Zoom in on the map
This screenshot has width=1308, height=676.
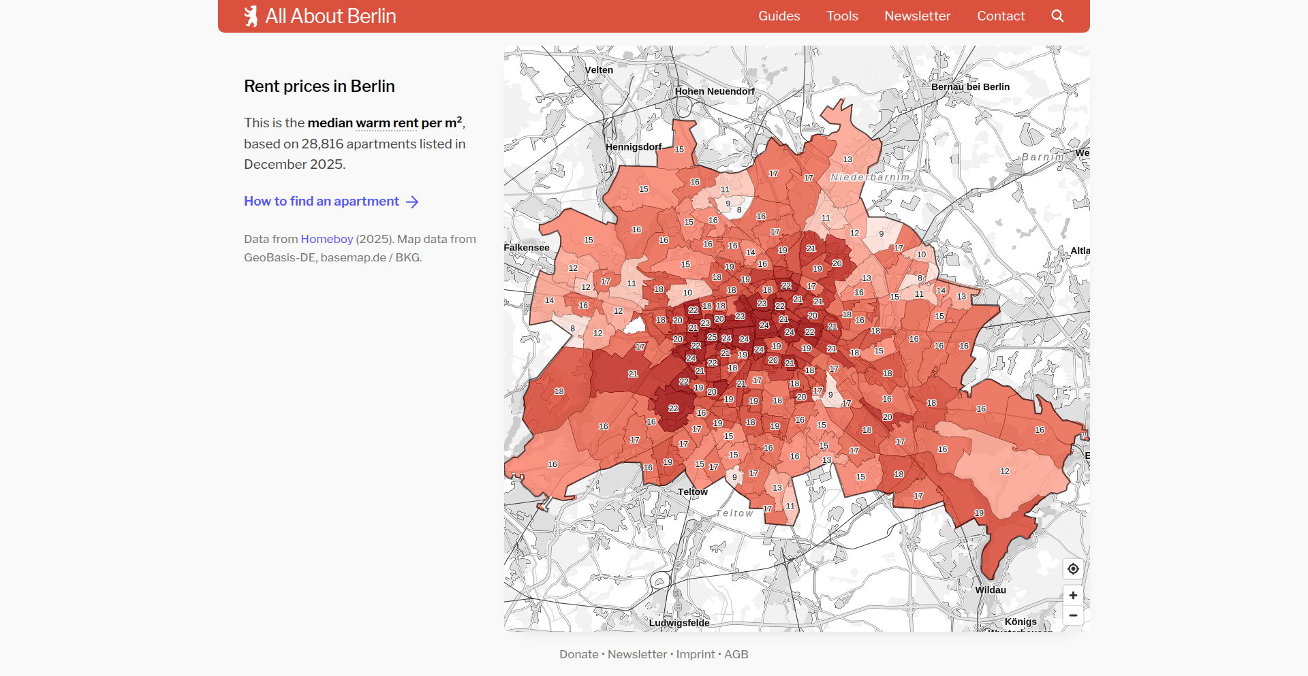[1073, 595]
